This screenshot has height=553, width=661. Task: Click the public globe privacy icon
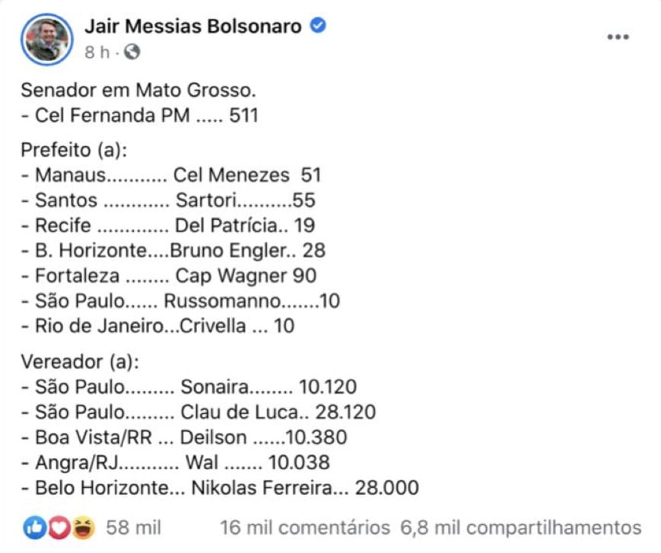coord(132,52)
